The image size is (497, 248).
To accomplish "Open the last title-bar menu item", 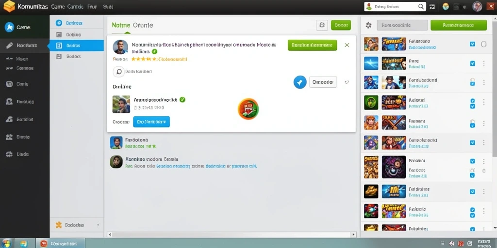I will click(x=108, y=6).
